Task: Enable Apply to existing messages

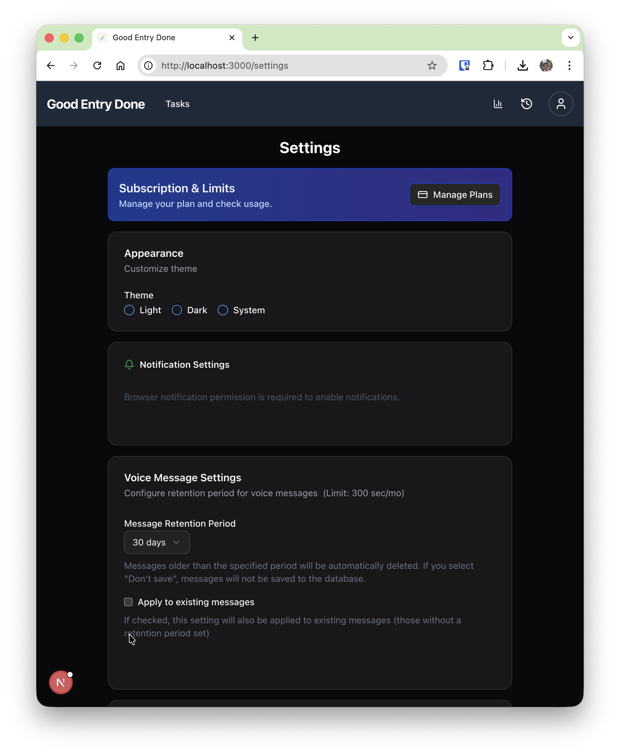Action: [128, 602]
